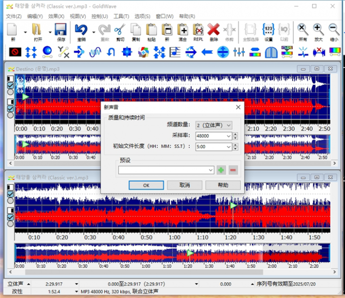Screen dimensions: 345x298
Task: Click the Zoom all (所有) magnifier icon
Action: click(x=303, y=30)
